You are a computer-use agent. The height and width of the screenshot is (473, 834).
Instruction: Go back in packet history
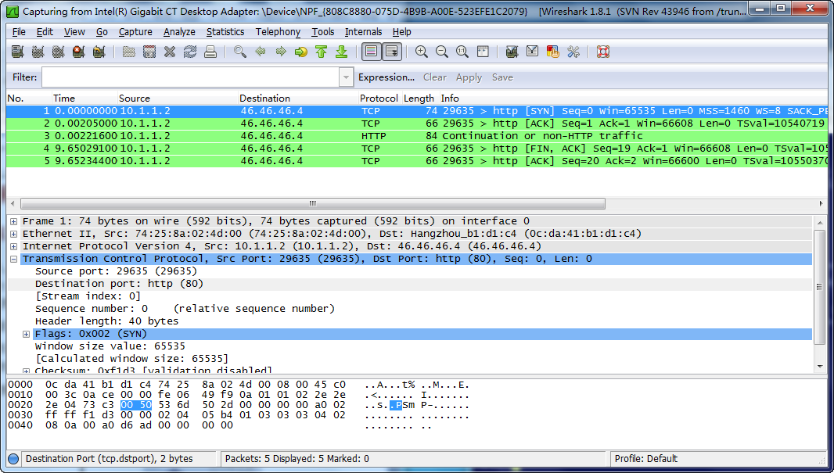pyautogui.click(x=261, y=52)
